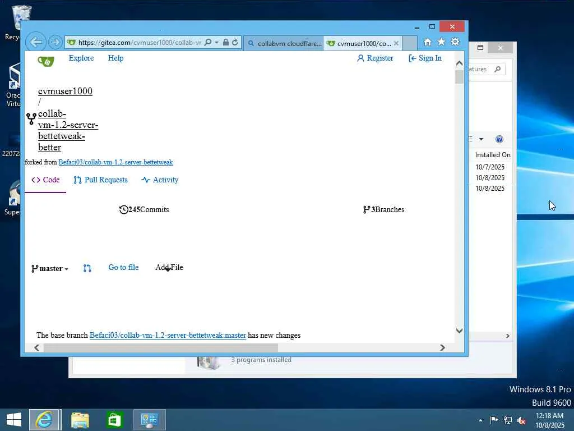View the 245 Commits history
Image resolution: width=574 pixels, height=431 pixels.
click(x=144, y=210)
